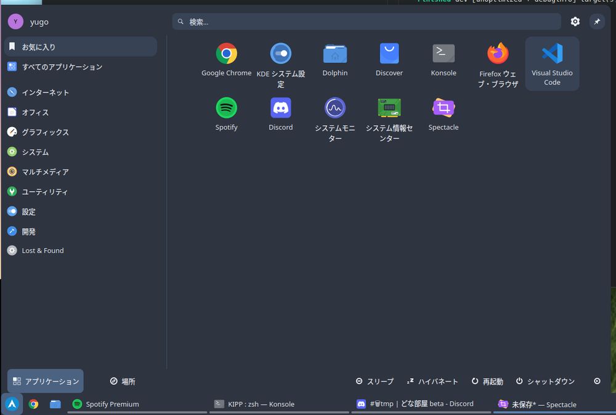Switch to Discord taskbar window
616x415 pixels.
click(421, 404)
